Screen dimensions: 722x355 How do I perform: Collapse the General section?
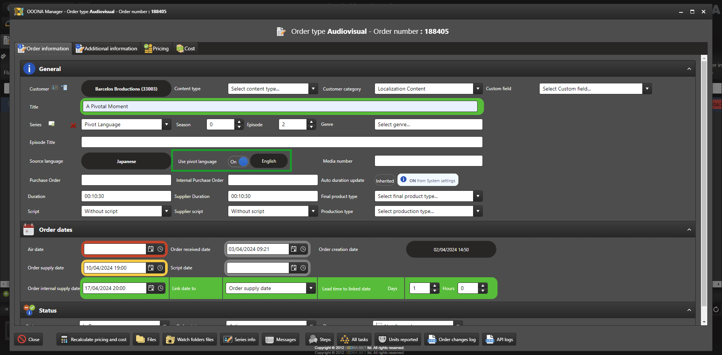pos(689,69)
